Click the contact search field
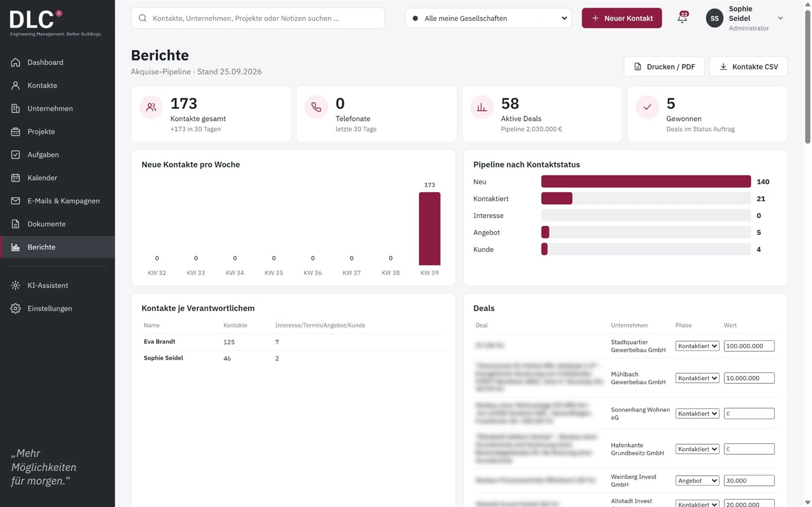This screenshot has width=812, height=507. tap(258, 18)
